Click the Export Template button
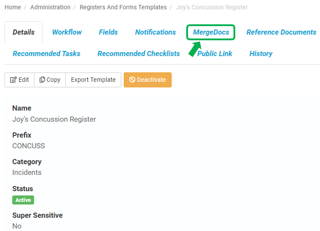 coord(93,80)
